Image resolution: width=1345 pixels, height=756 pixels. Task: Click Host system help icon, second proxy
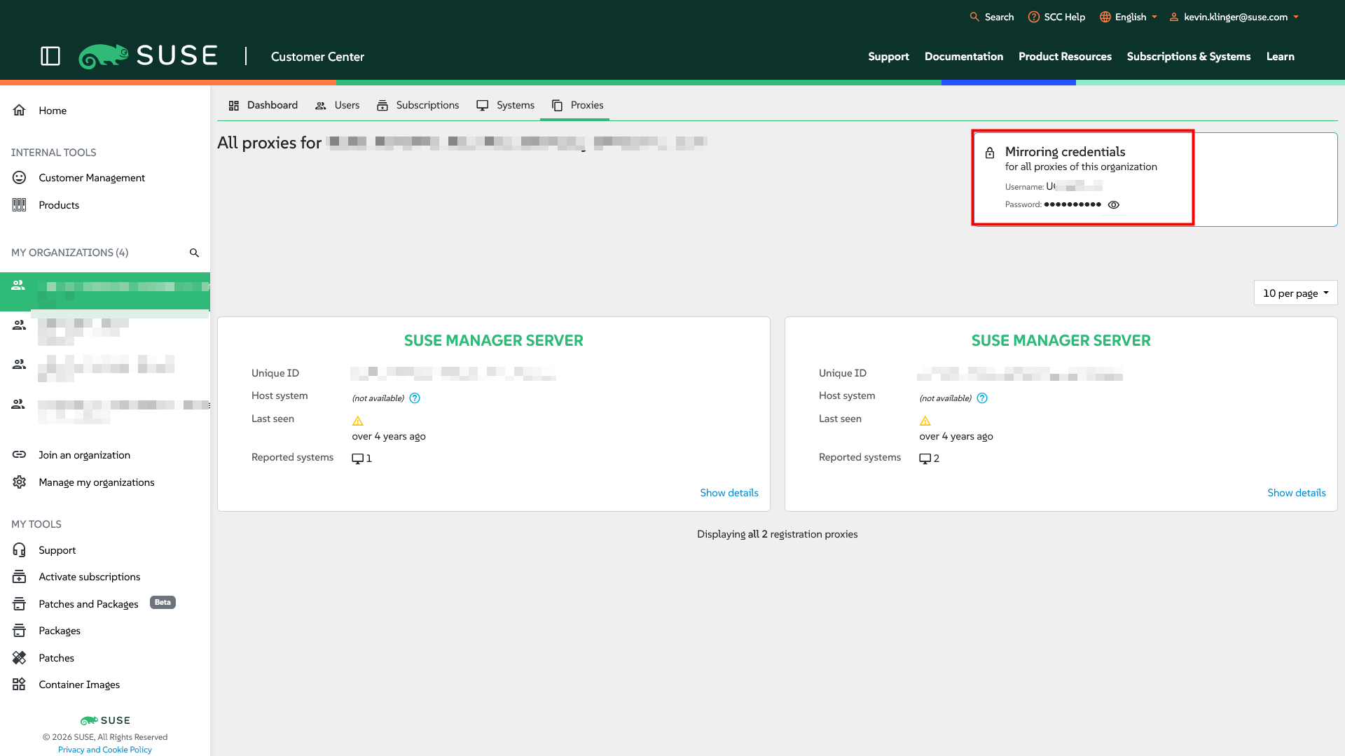point(982,398)
